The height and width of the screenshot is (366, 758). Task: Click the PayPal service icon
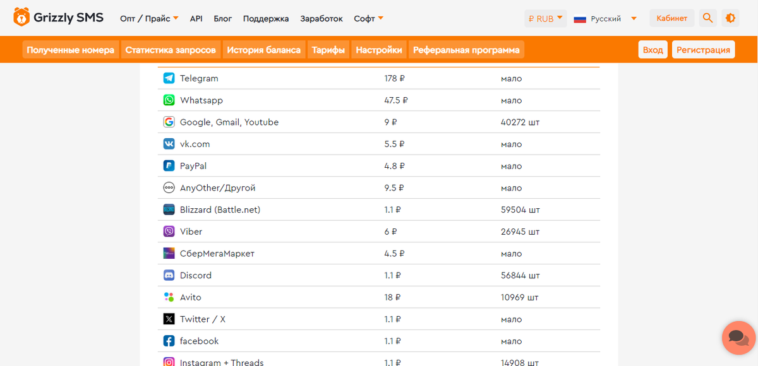(x=169, y=166)
